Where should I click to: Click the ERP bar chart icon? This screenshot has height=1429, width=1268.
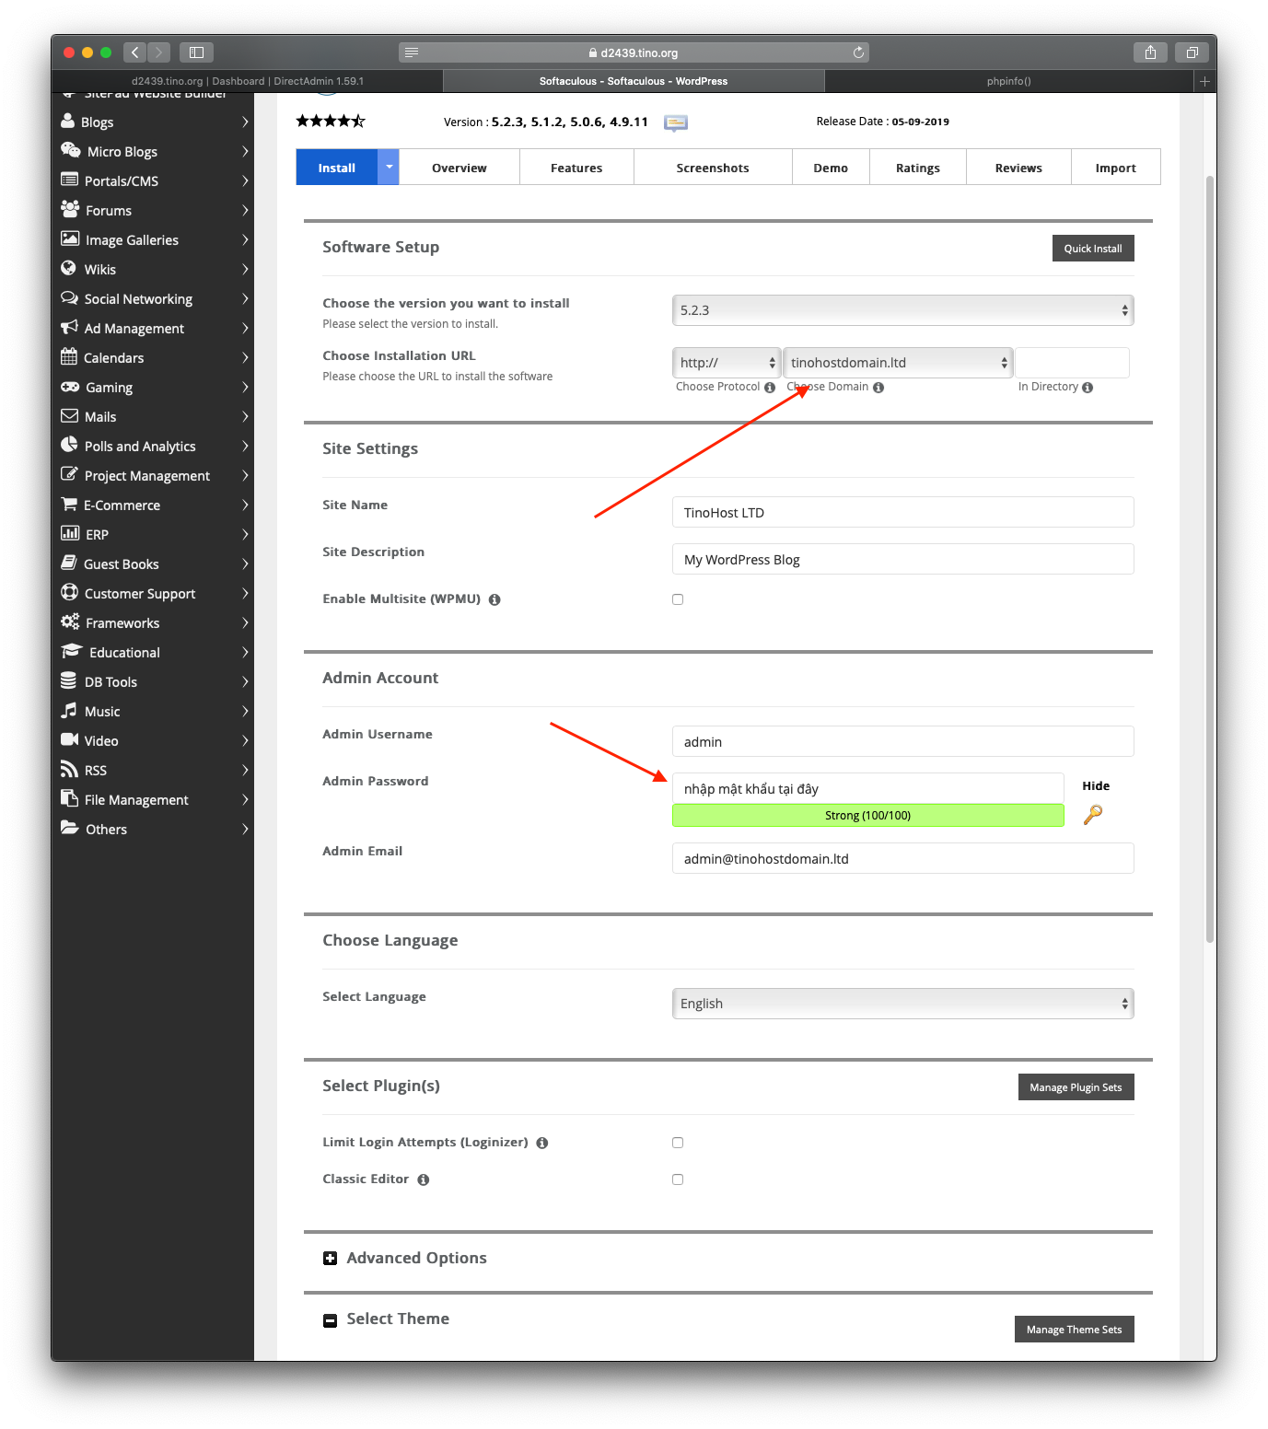click(70, 533)
